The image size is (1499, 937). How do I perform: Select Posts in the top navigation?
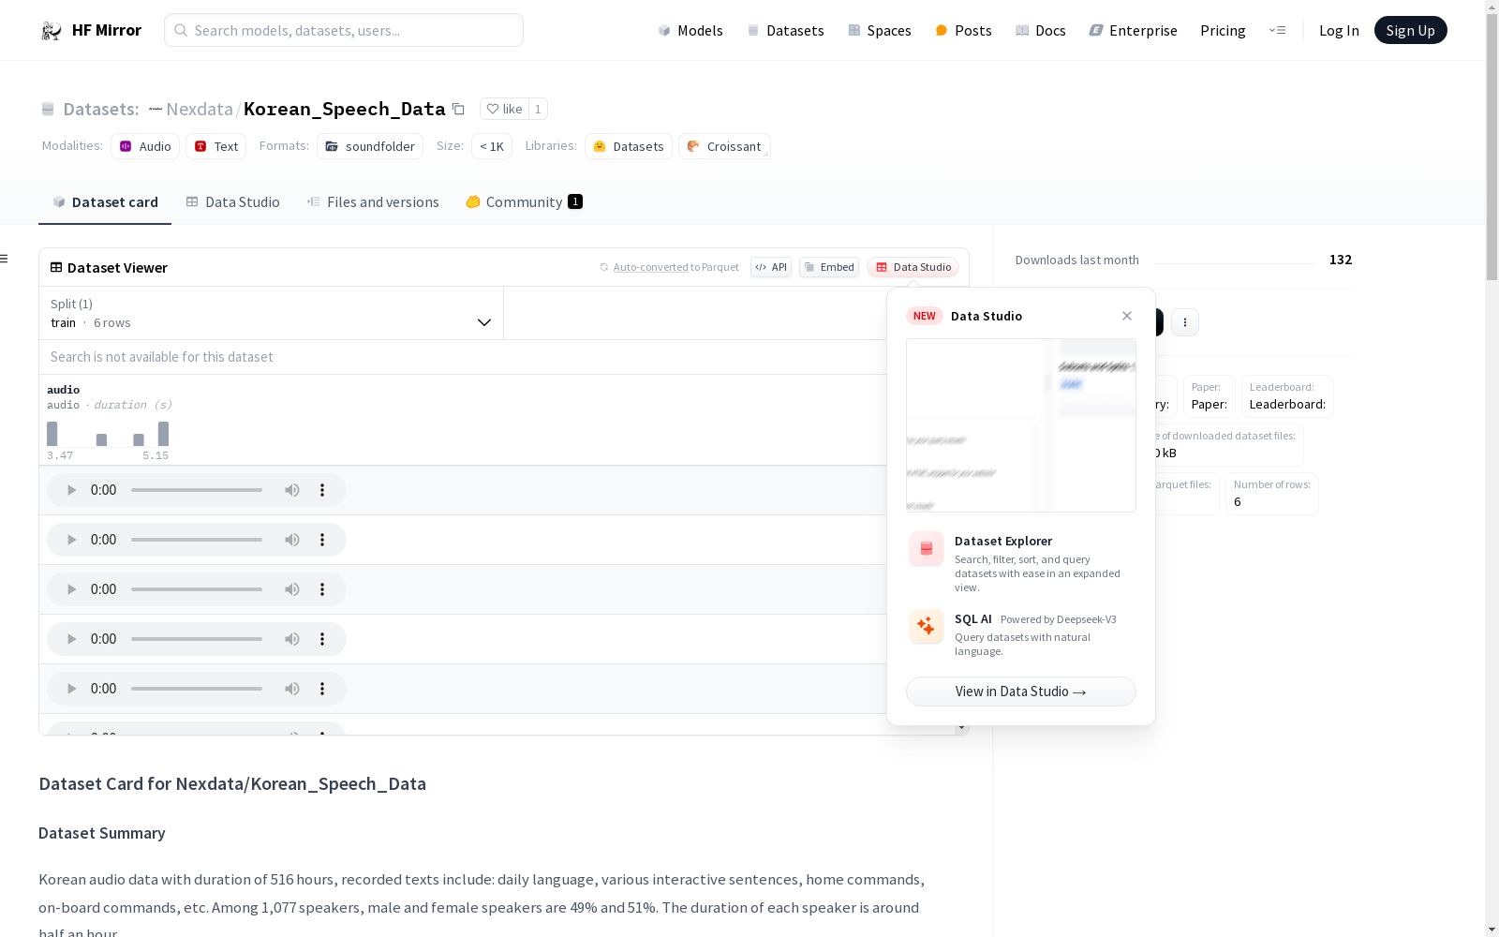coord(963,30)
